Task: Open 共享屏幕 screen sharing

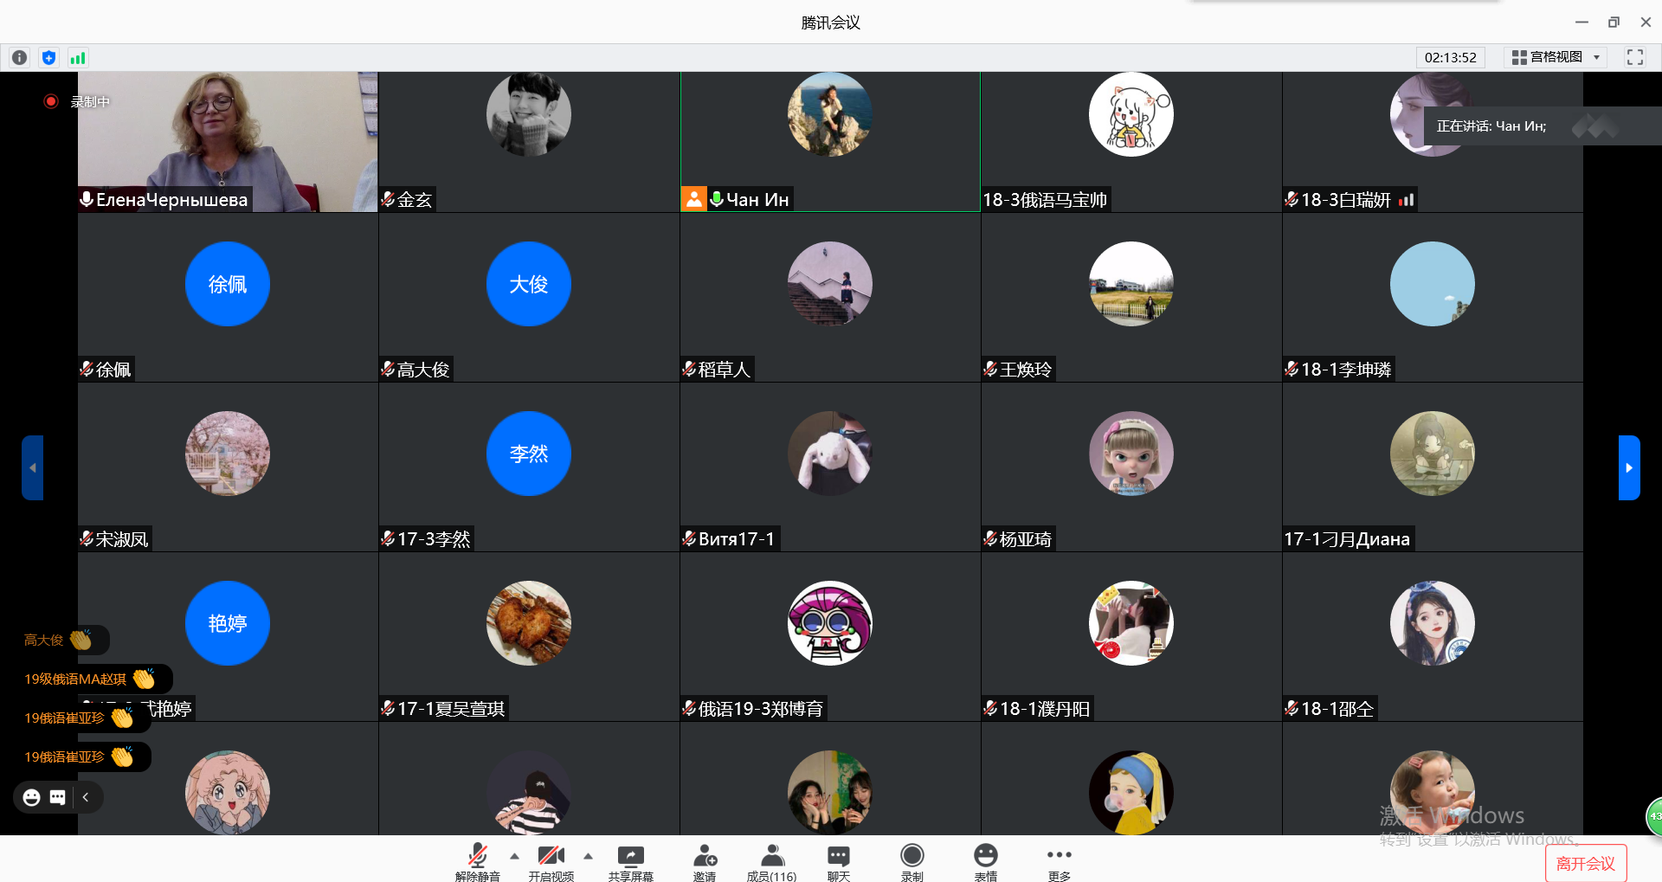Action: 630,861
